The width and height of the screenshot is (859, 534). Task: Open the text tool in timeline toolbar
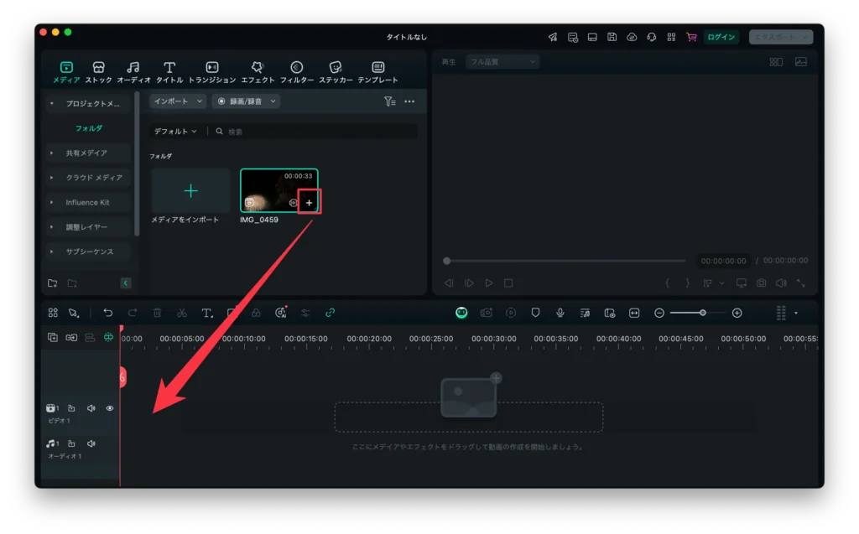[206, 313]
